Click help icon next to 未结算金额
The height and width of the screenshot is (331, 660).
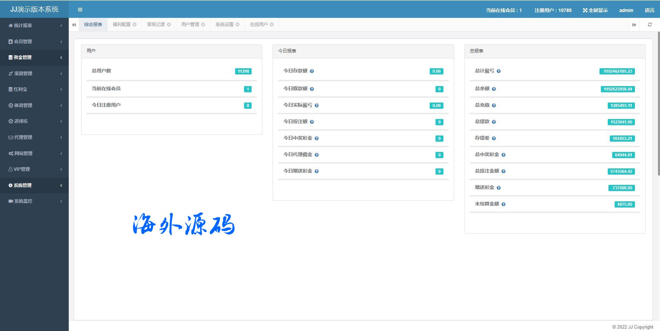tap(504, 204)
